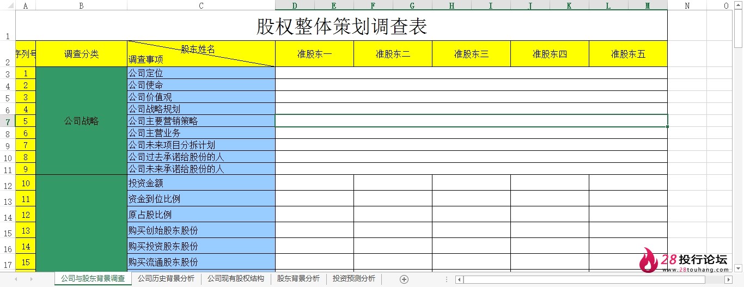This screenshot has height=287, width=744.
Task: Click the 公司战略规划 cell
Action: tap(202, 109)
